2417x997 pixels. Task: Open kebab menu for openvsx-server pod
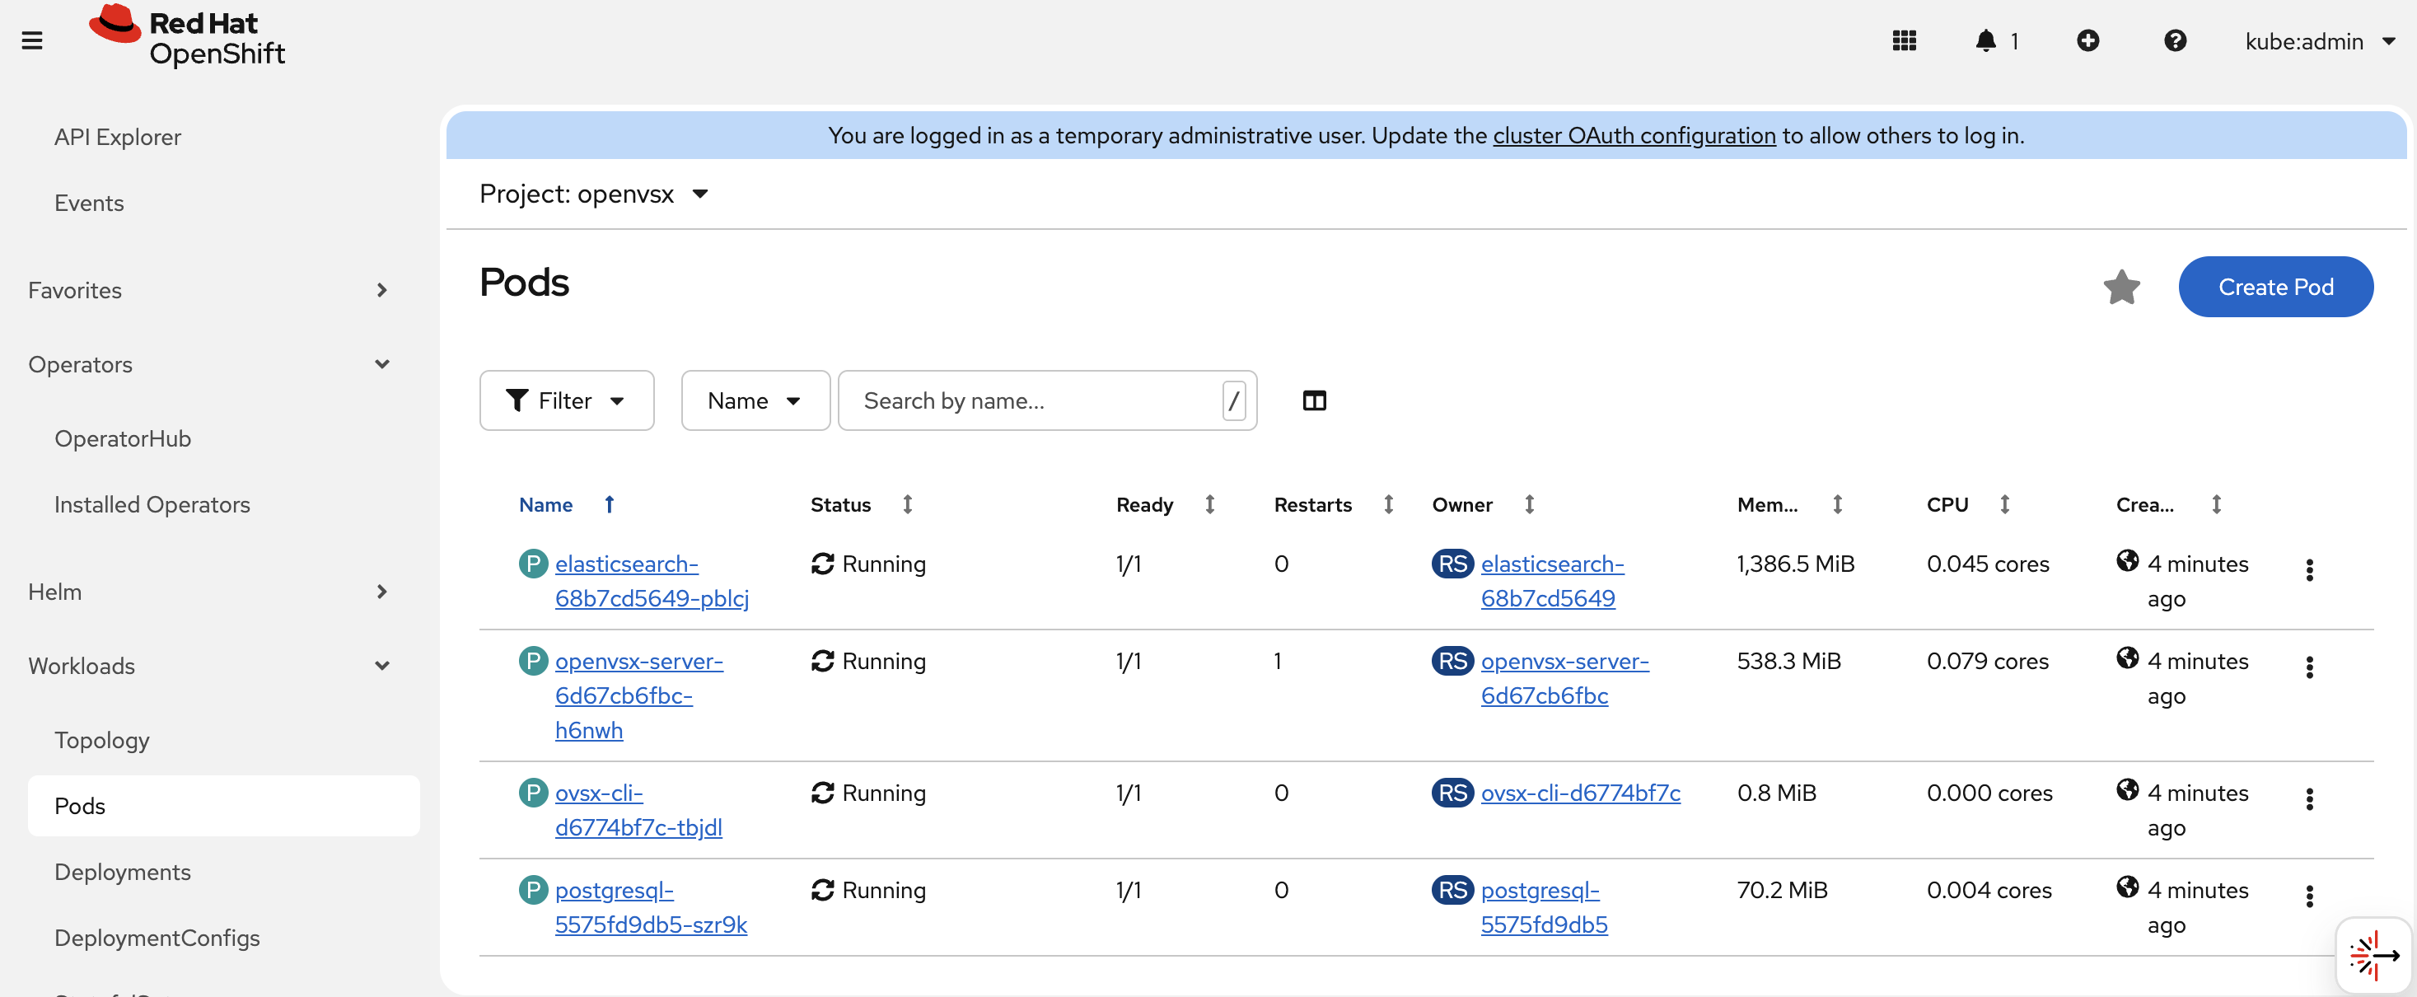2309,667
